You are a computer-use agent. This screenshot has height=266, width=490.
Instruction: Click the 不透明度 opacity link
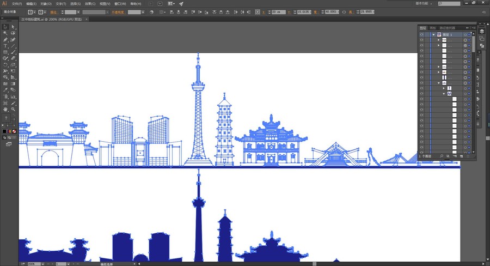pos(118,12)
